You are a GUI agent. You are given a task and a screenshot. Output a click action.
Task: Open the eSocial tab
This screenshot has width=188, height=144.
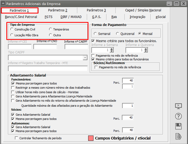point(160,17)
